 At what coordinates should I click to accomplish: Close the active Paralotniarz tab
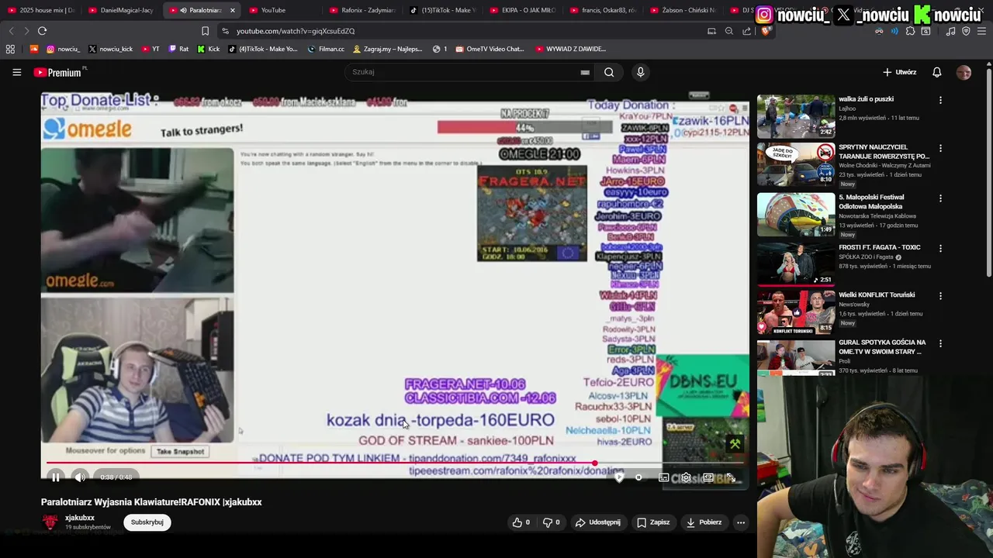[x=232, y=10]
